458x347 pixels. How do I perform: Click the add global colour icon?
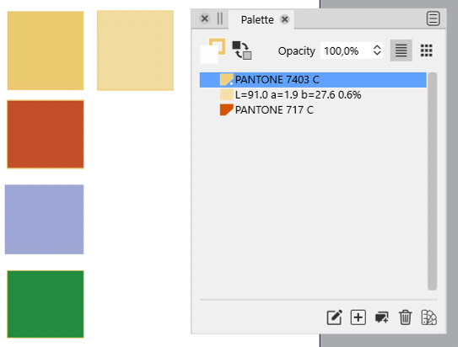tap(382, 318)
